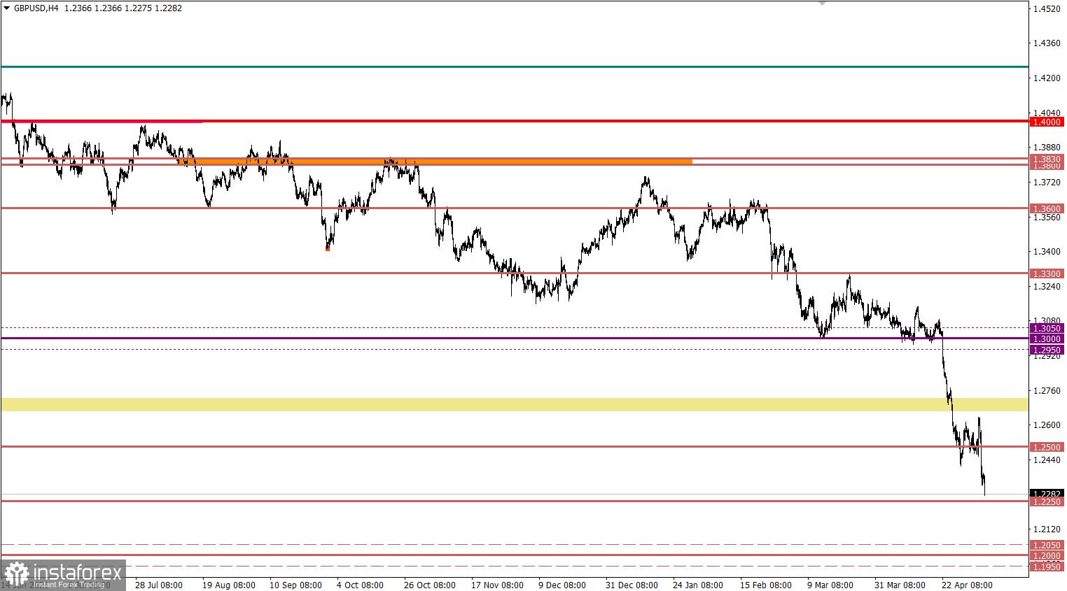Select the 1.2950 dotted level label

pos(1047,350)
